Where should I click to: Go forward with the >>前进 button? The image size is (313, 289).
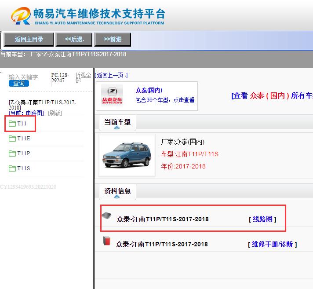[x=113, y=39]
